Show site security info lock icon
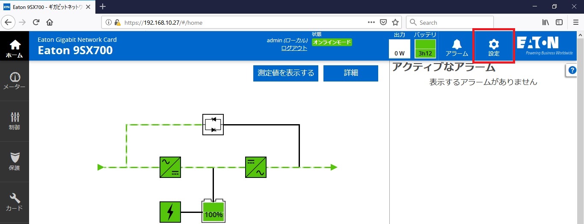584x224 pixels. click(x=117, y=23)
